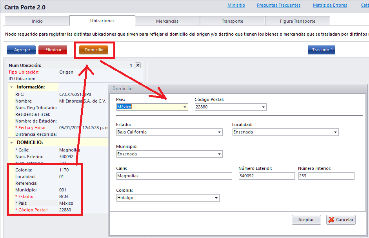This screenshot has height=238, width=369.
Task: Open the Figura Transporte tab
Action: [x=297, y=21]
